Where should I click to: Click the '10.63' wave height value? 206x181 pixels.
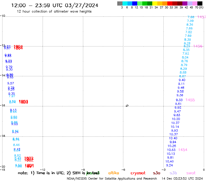(x=171, y=150)
